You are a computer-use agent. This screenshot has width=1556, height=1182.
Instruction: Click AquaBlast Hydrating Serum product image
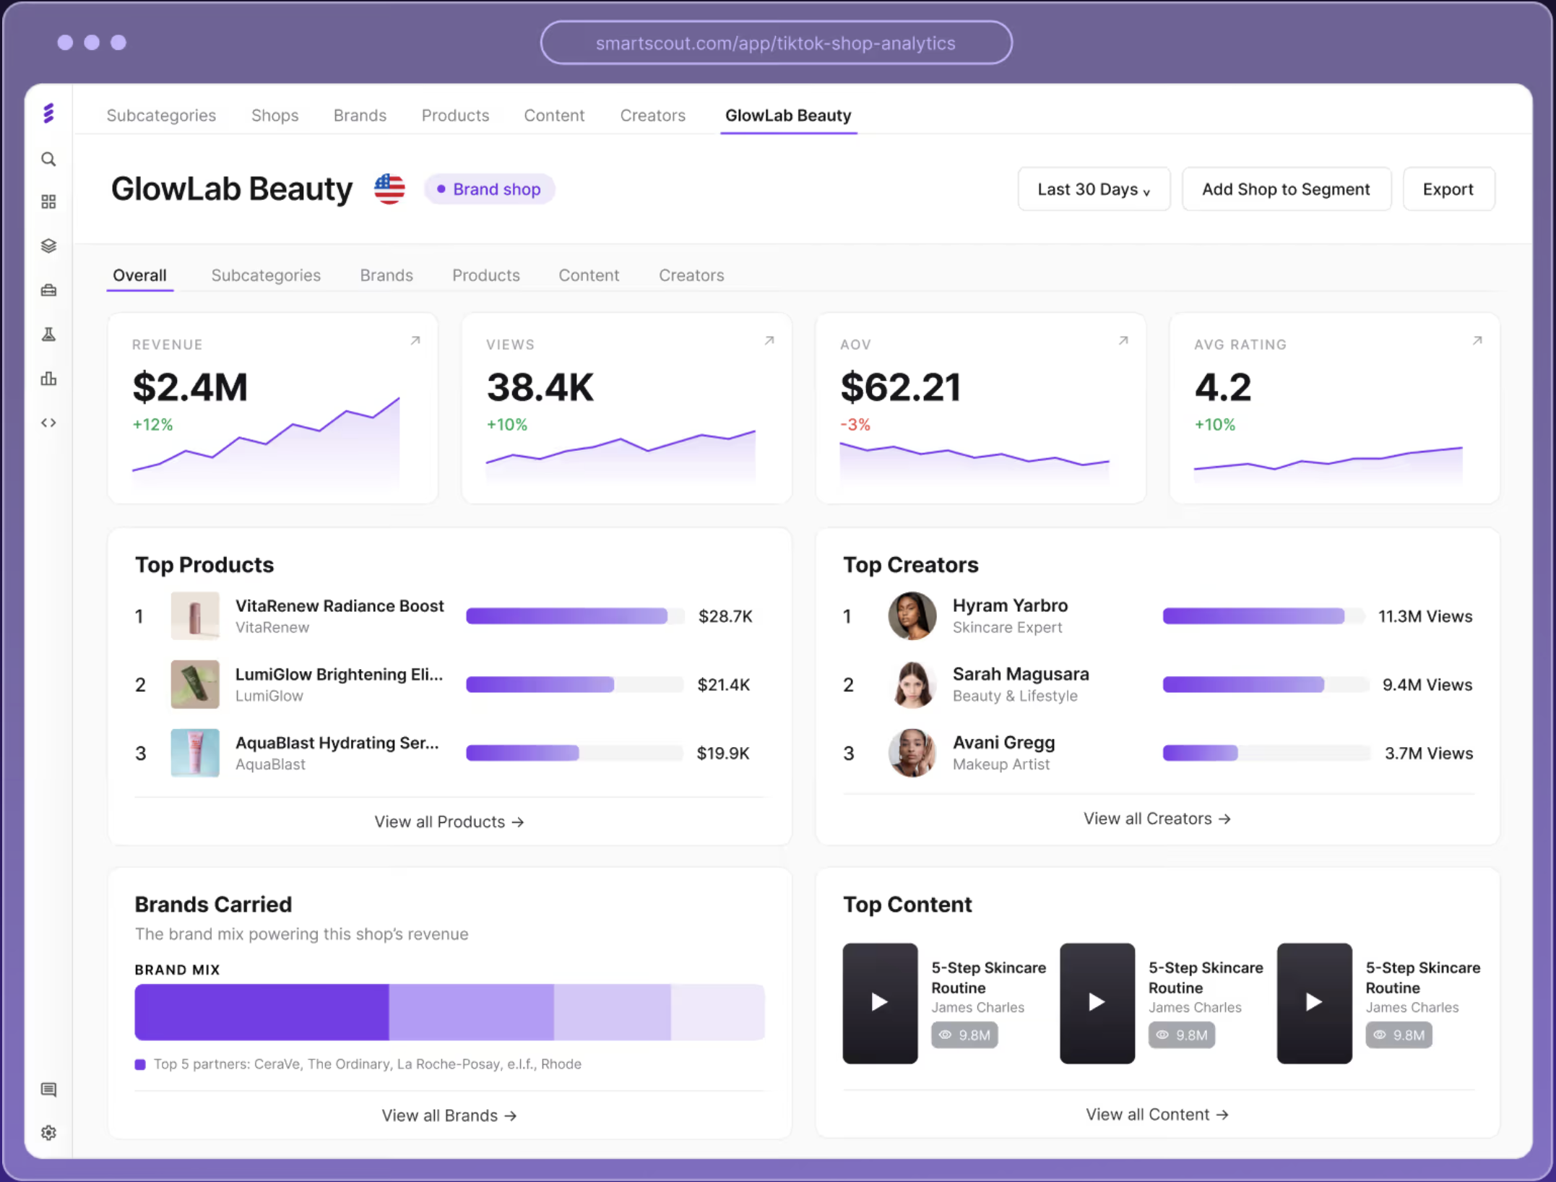pyautogui.click(x=195, y=753)
